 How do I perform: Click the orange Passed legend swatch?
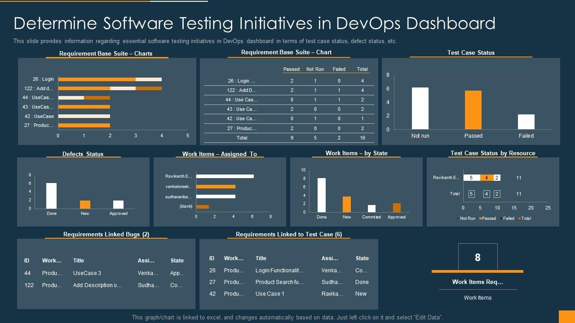480,218
